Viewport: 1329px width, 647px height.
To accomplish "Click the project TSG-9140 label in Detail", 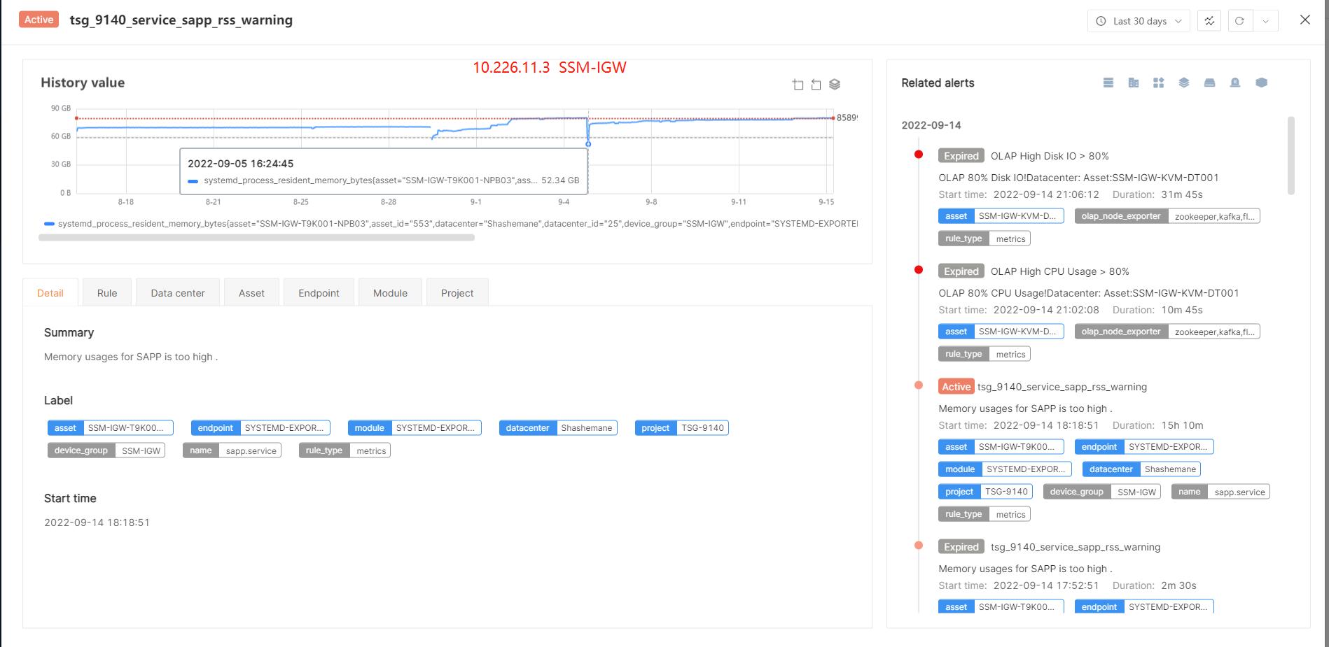I will pyautogui.click(x=681, y=428).
